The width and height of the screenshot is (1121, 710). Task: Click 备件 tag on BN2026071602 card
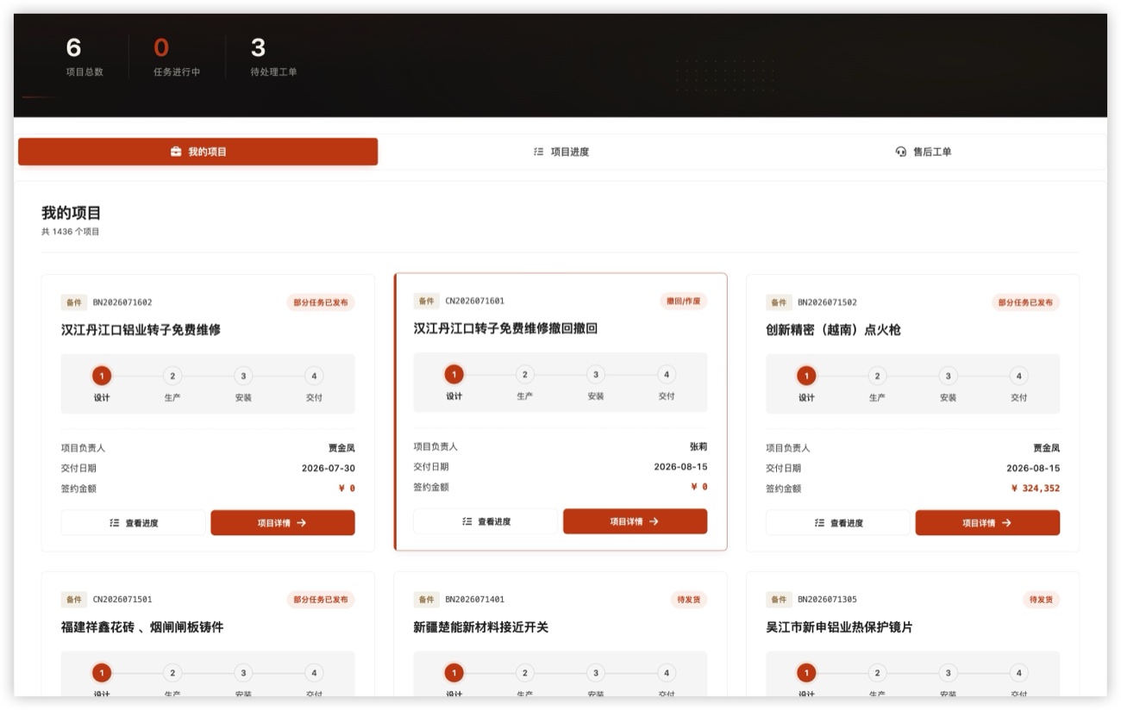74,302
